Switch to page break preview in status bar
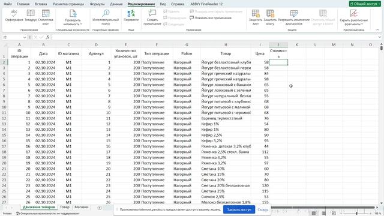The width and height of the screenshot is (384, 216). tap(334, 214)
